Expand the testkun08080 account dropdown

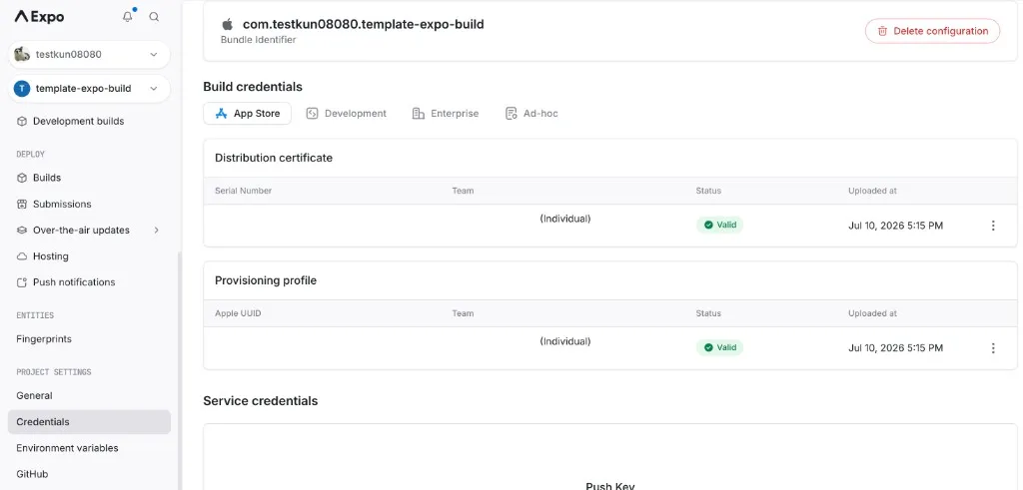coord(154,55)
